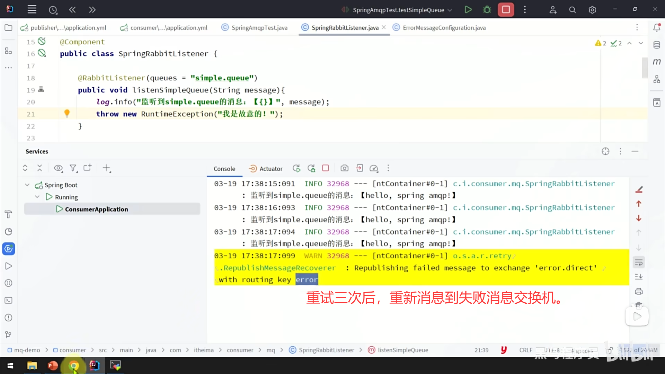This screenshot has height=374, width=665.
Task: Collapse the Spring Boot tree node
Action: click(27, 185)
